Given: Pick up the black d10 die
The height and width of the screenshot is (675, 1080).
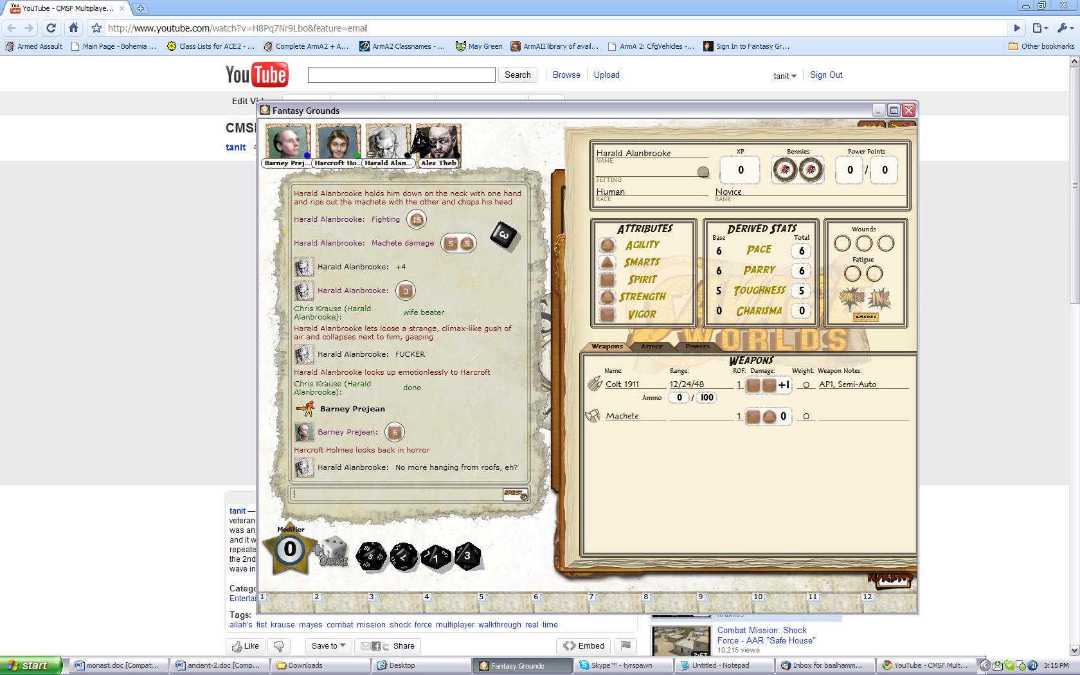Looking at the screenshot, I should [436, 557].
